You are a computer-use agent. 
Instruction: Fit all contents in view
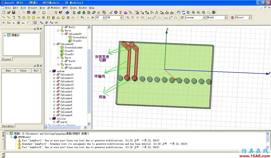click(204, 12)
